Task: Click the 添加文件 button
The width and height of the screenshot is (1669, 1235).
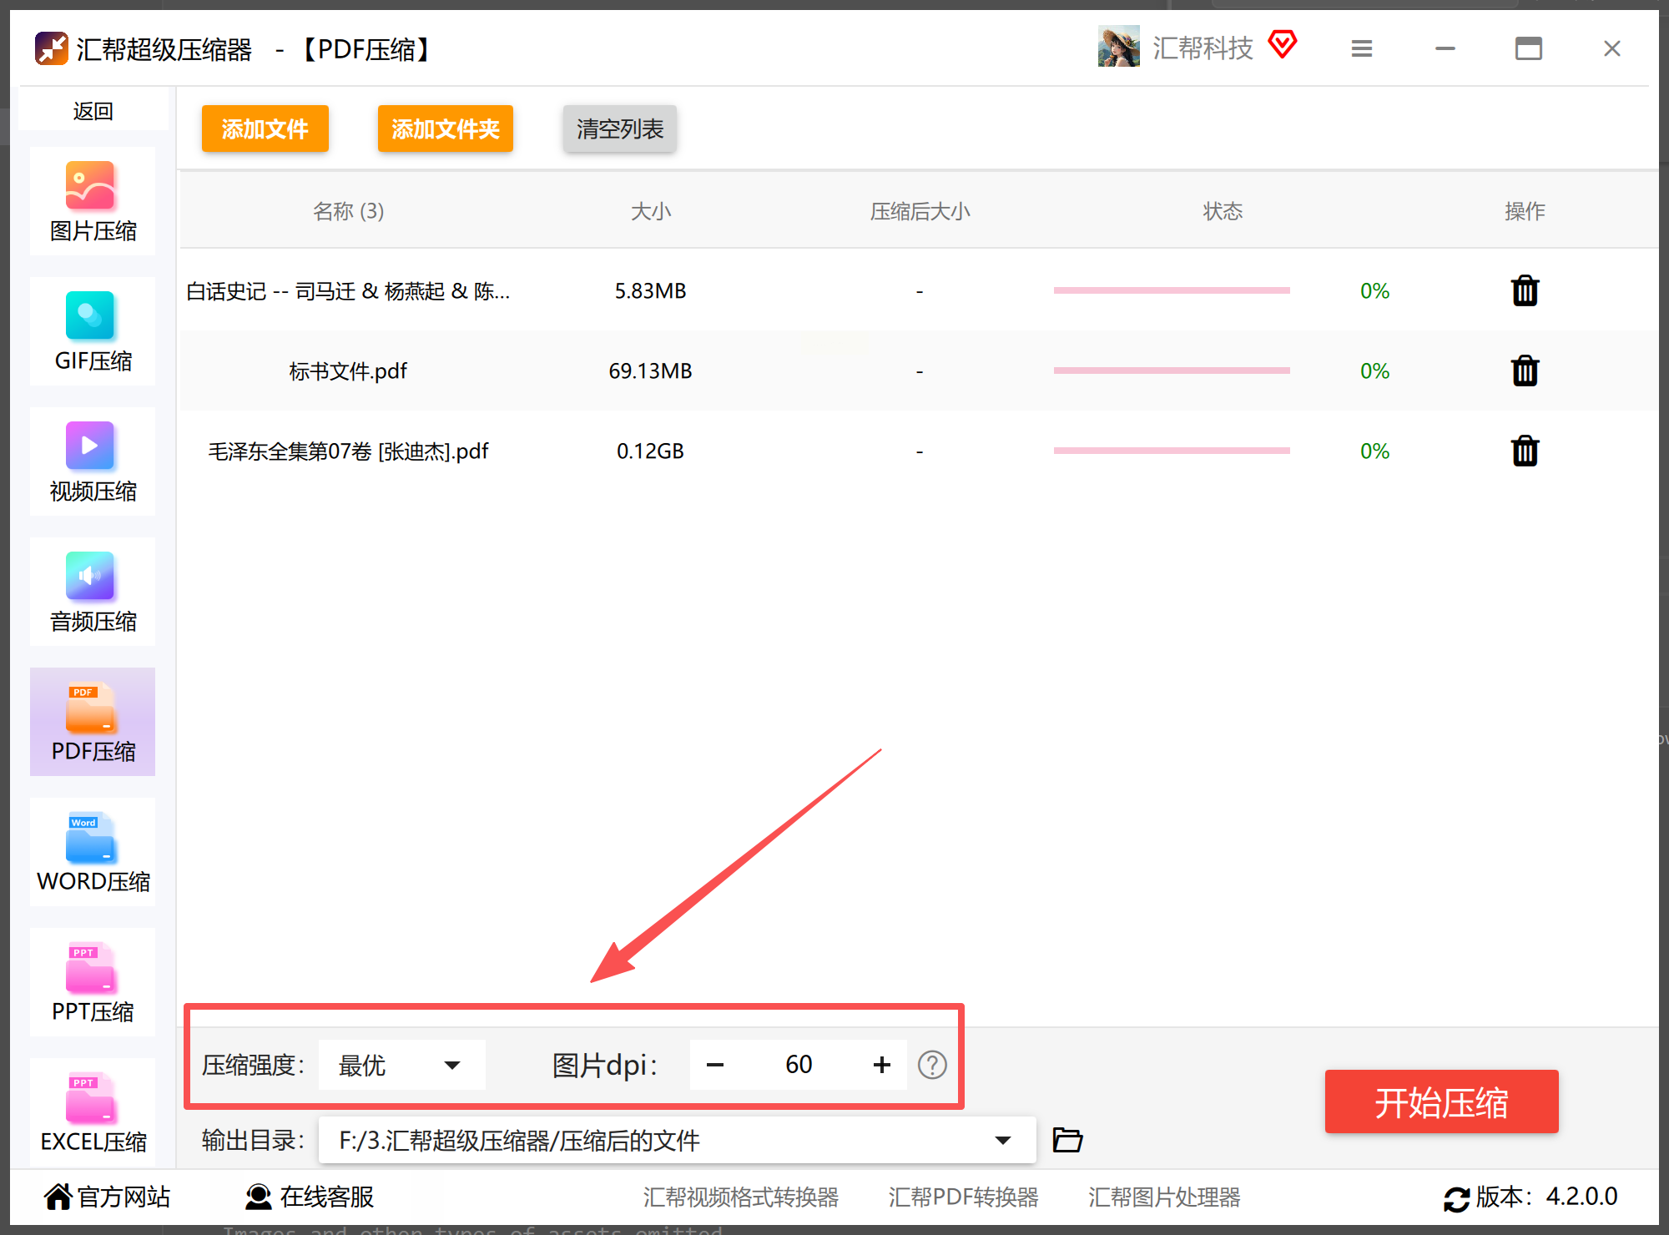Action: coord(265,129)
